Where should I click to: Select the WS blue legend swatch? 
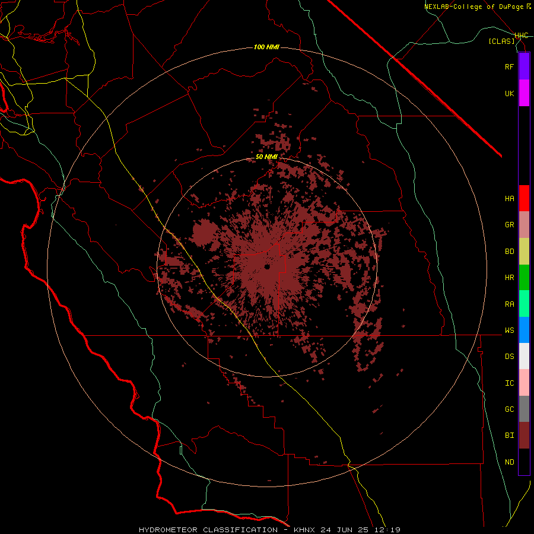point(524,330)
